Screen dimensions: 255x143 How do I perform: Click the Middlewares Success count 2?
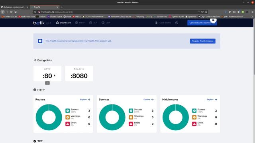[216, 110]
